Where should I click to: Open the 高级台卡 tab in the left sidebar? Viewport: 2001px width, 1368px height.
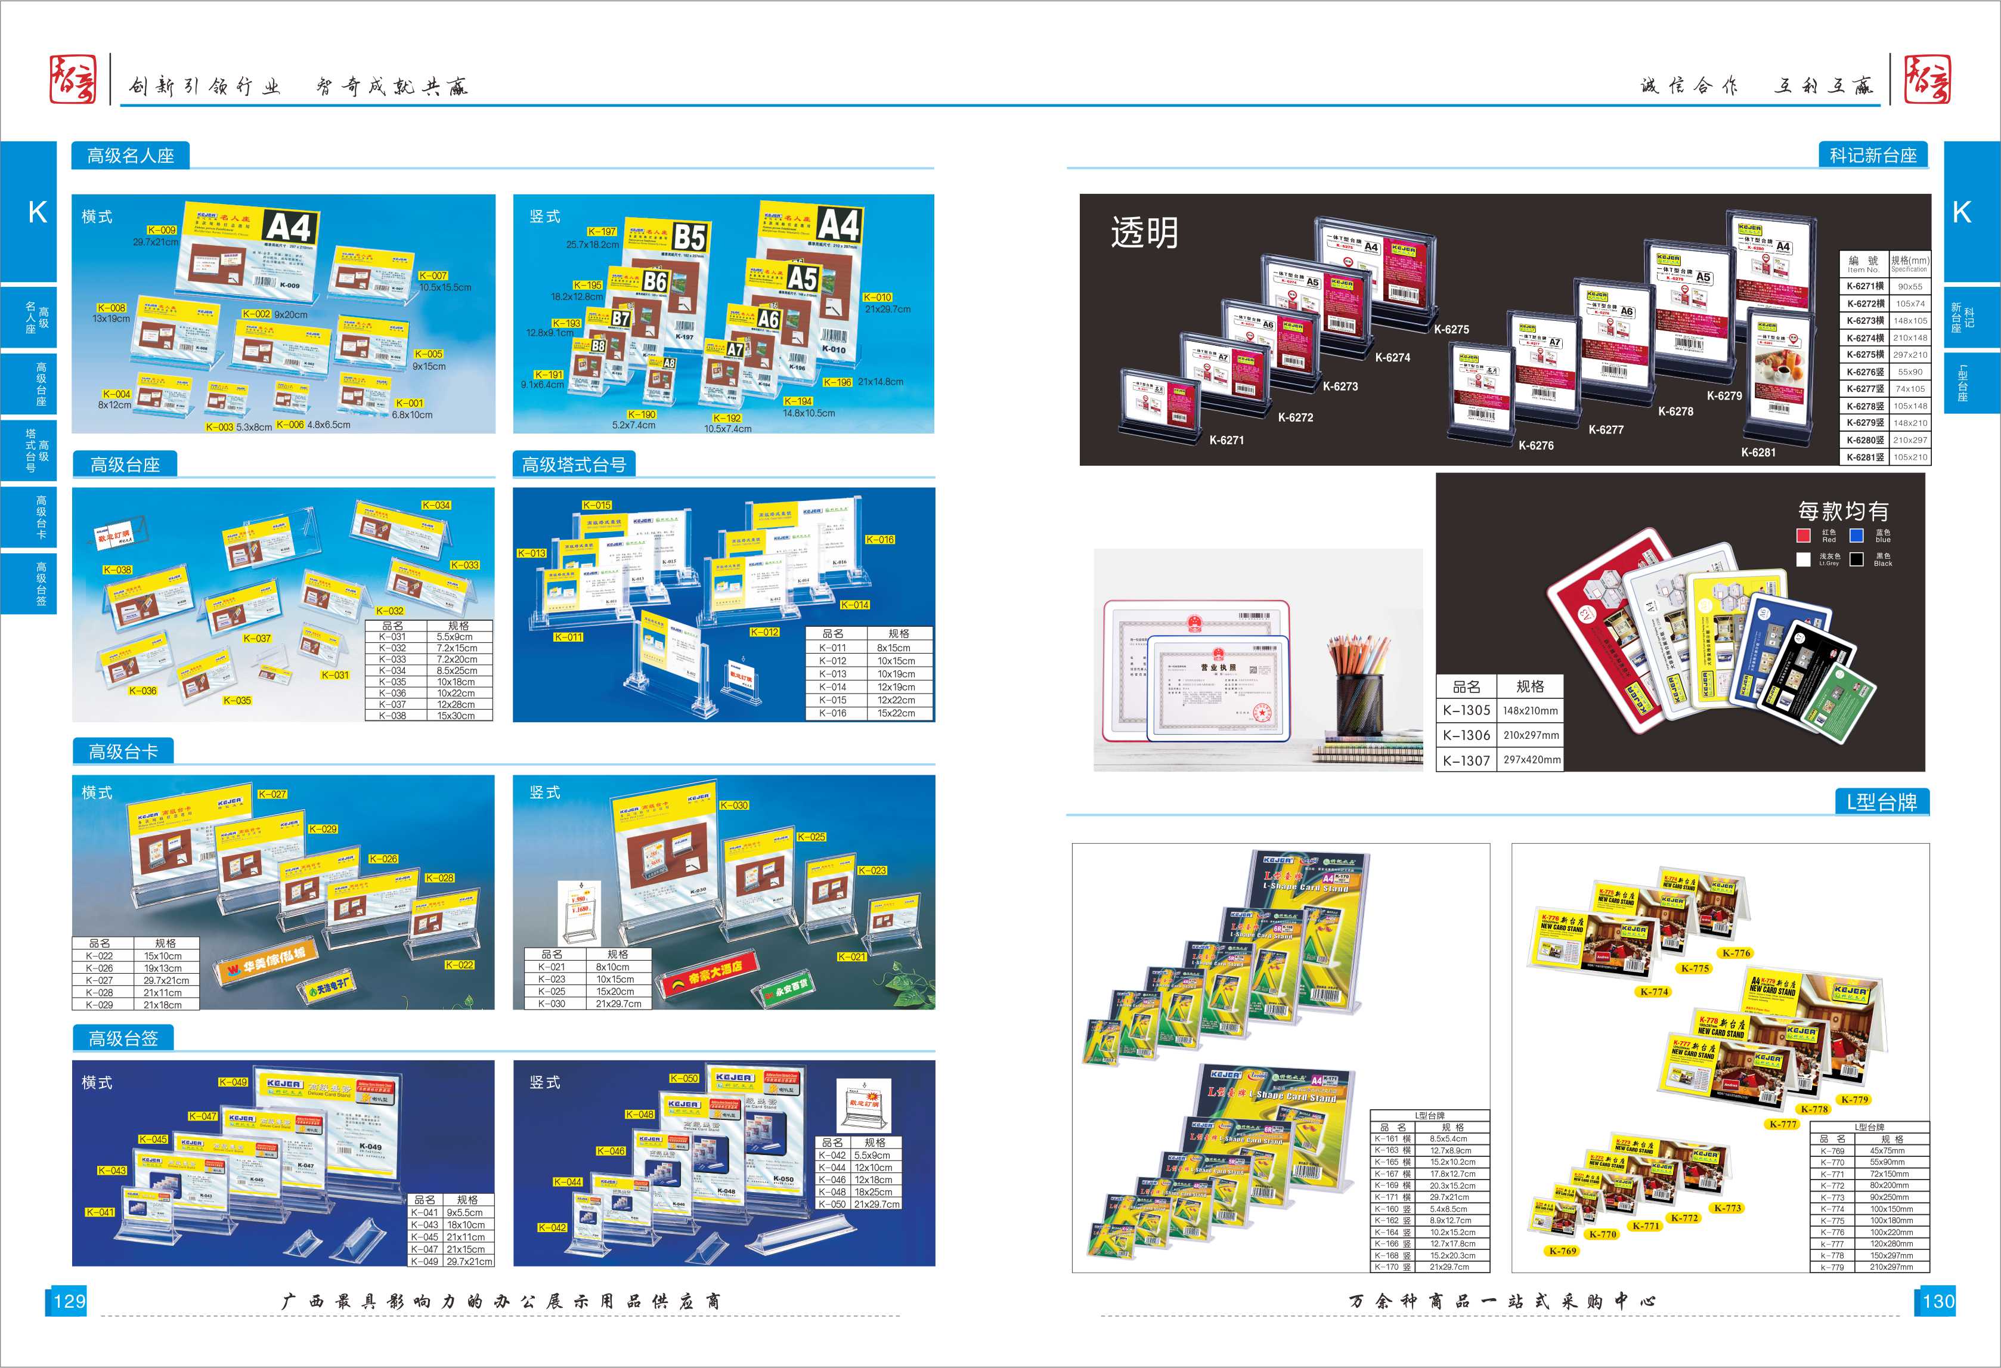[x=33, y=518]
